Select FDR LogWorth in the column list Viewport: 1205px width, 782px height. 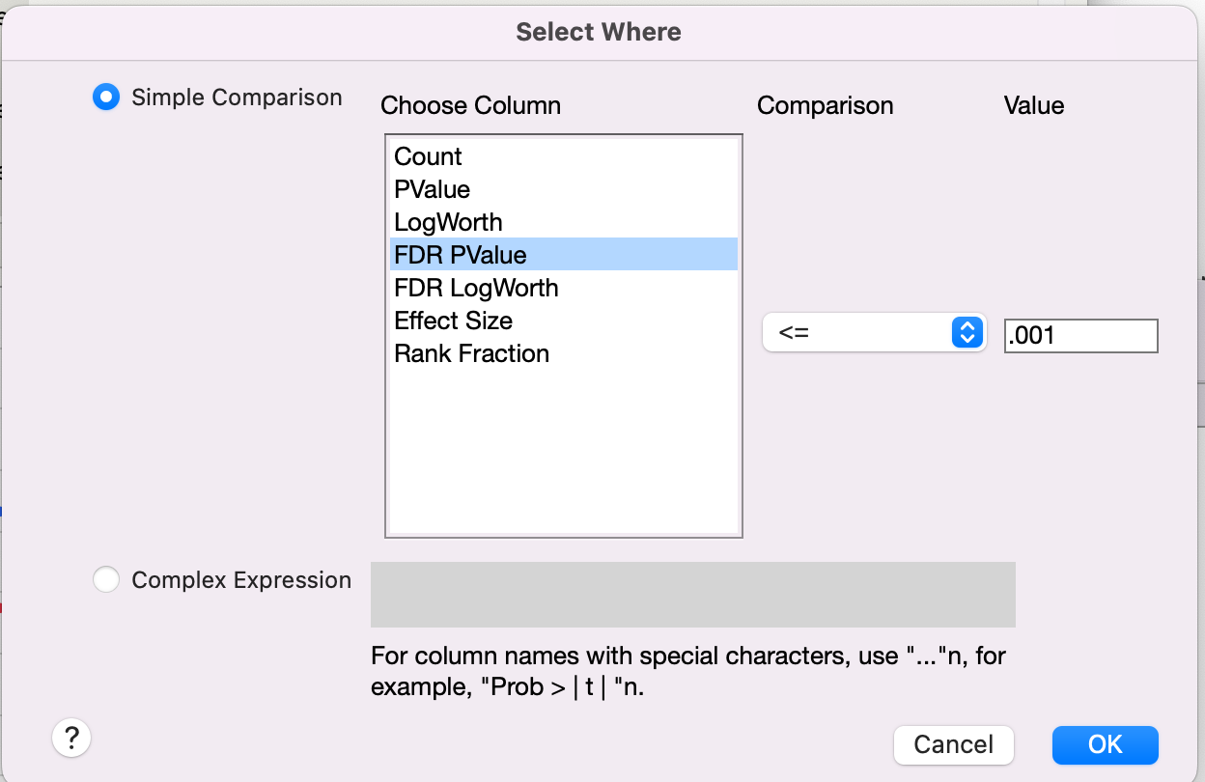(x=476, y=287)
